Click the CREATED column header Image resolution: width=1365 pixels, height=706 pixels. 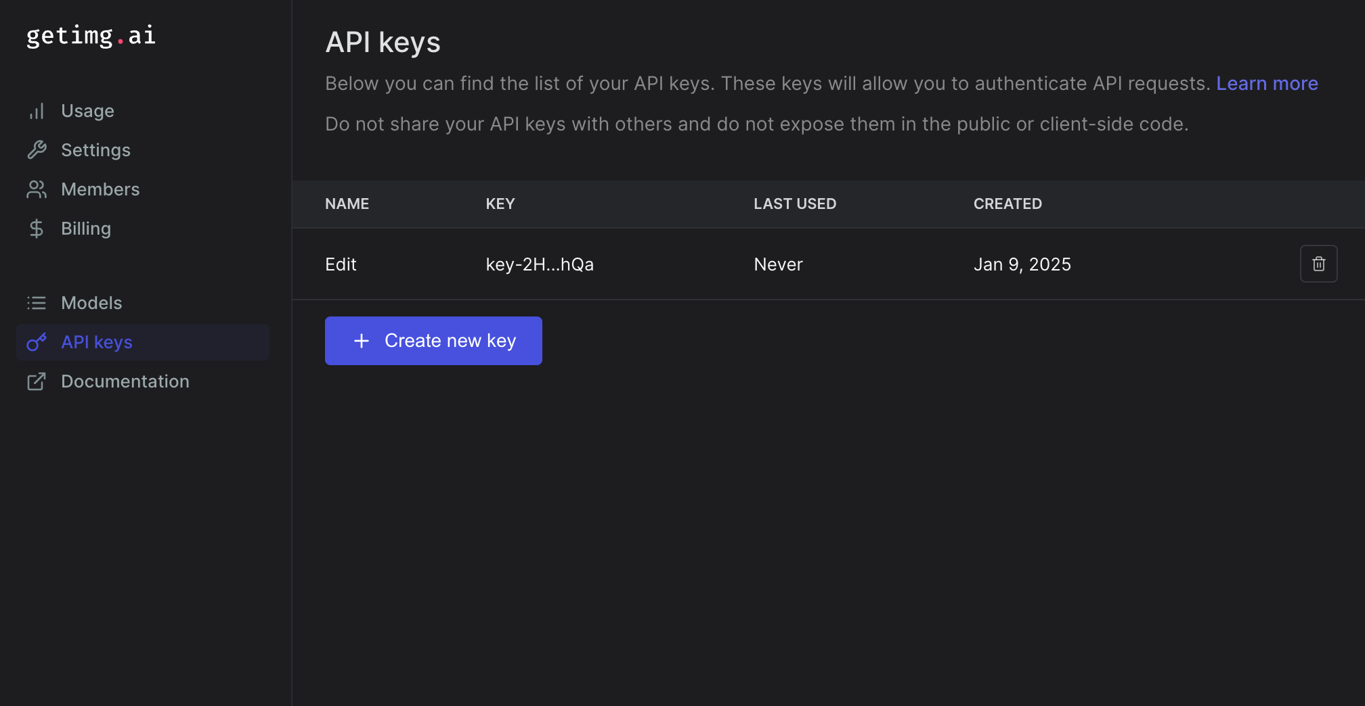[x=1007, y=204]
